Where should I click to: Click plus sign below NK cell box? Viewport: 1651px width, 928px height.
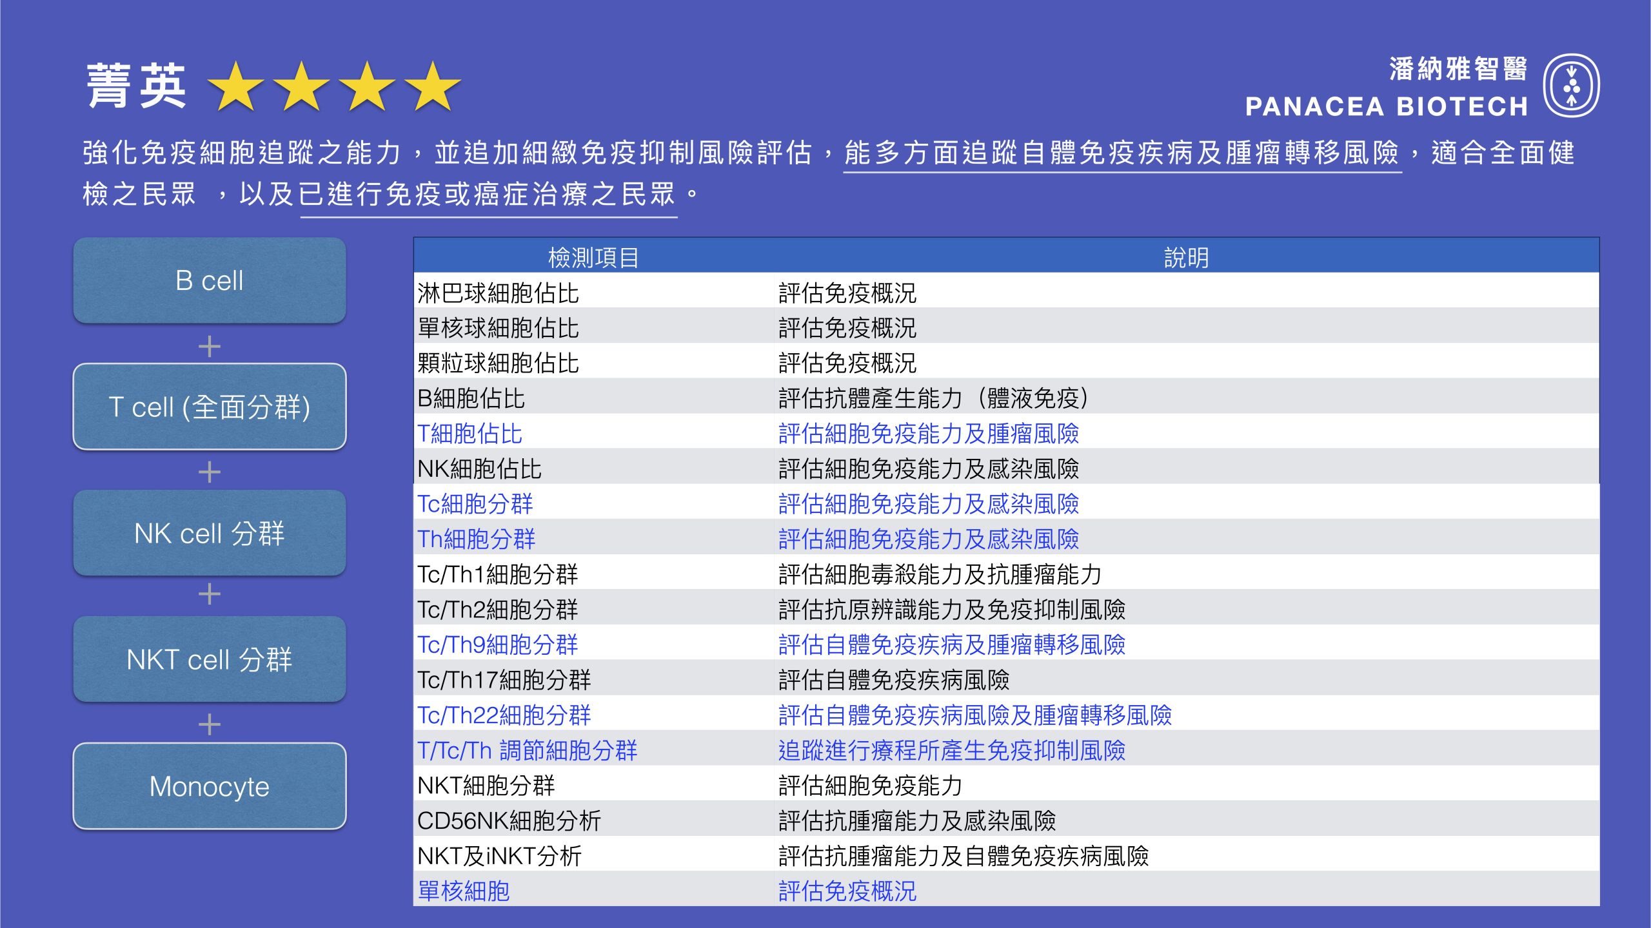210,594
